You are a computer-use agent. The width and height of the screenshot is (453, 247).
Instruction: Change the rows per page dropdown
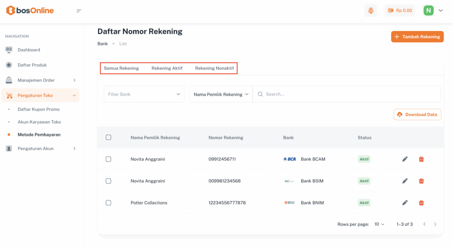[x=379, y=224]
